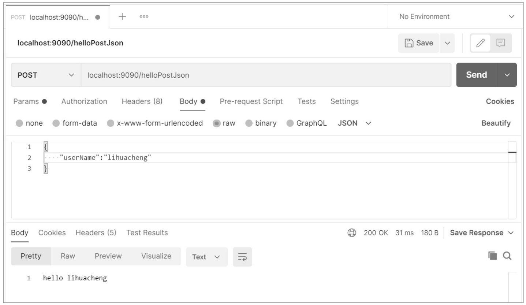Open a new request tab with plus icon
The width and height of the screenshot is (526, 305).
[123, 17]
